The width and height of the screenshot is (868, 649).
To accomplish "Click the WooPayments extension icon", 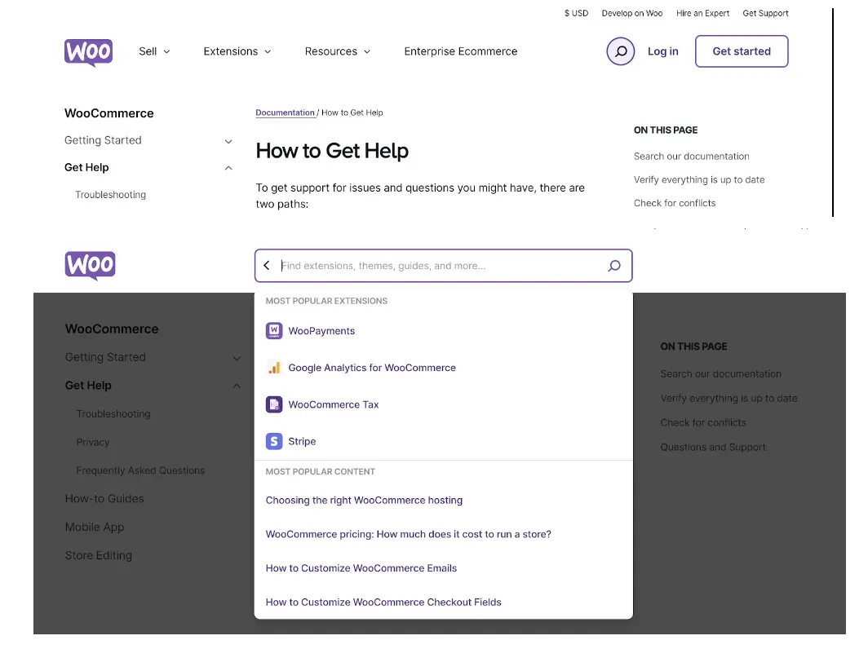I will click(274, 331).
